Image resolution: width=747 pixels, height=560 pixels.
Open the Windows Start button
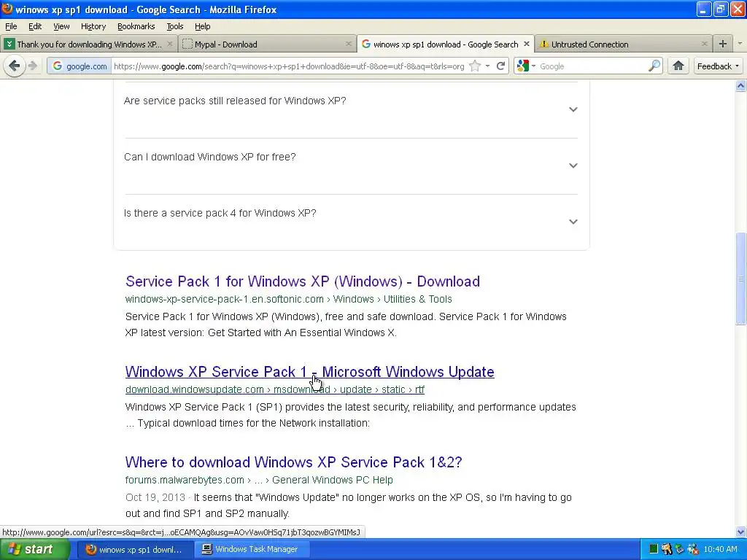click(35, 549)
